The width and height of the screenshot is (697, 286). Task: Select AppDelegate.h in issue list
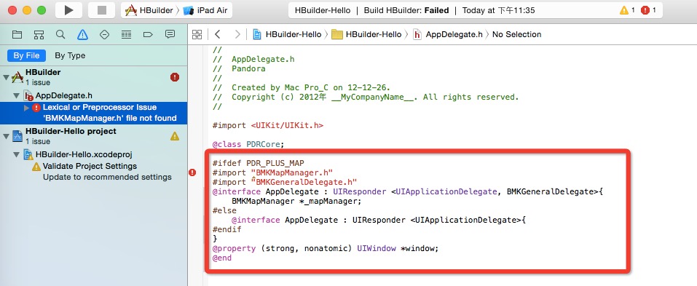point(64,95)
